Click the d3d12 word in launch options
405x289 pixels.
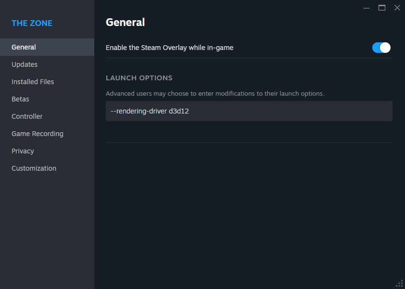178,111
